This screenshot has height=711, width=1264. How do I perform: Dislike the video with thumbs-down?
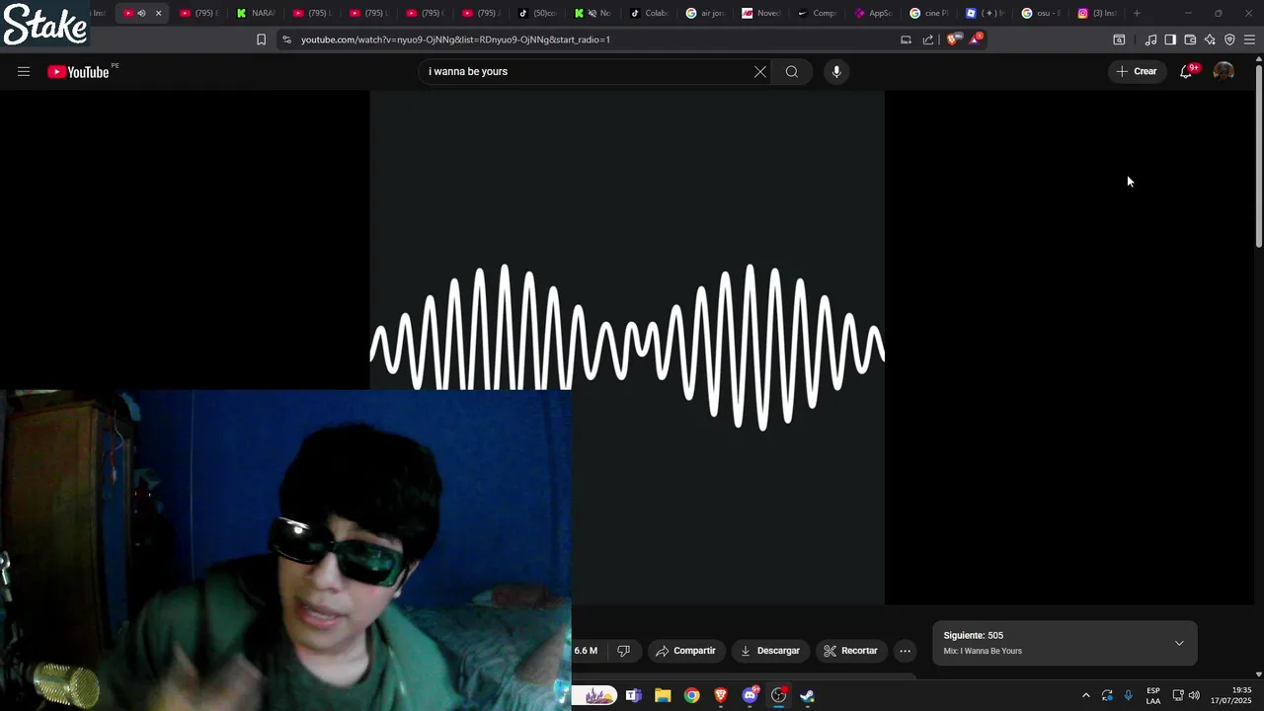click(623, 651)
